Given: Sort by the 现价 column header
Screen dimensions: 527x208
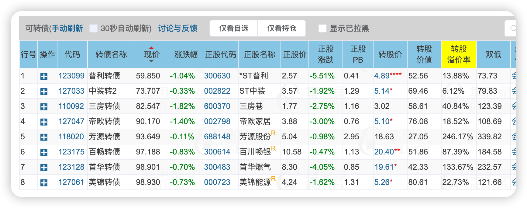Looking at the screenshot, I should point(152,54).
